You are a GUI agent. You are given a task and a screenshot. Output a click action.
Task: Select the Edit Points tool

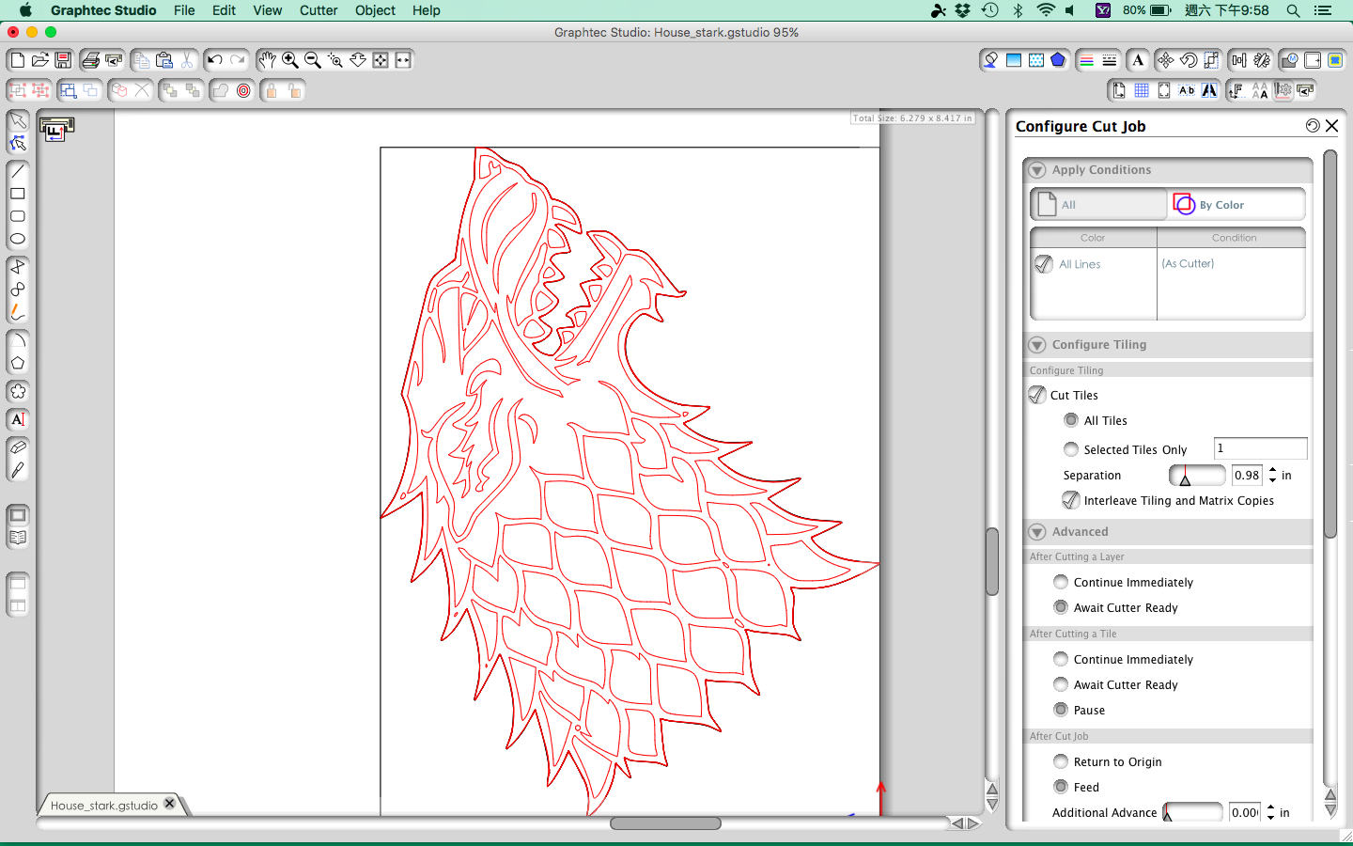point(18,144)
